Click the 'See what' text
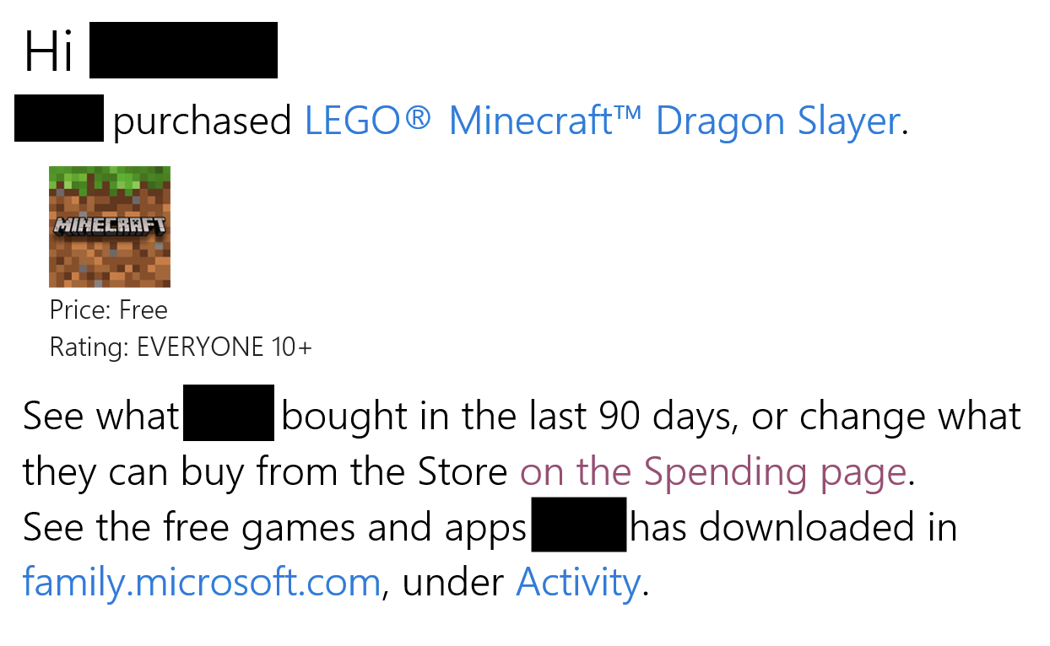Image resolution: width=1050 pixels, height=646 pixels. tap(101, 416)
